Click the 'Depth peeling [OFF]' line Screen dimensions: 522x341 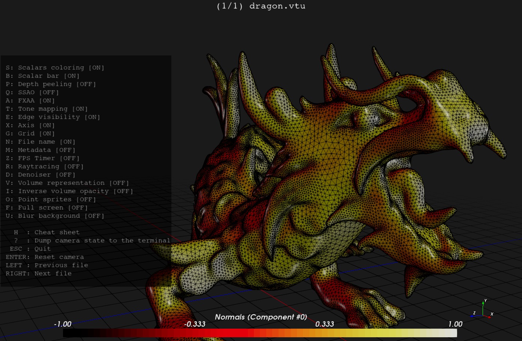point(51,84)
